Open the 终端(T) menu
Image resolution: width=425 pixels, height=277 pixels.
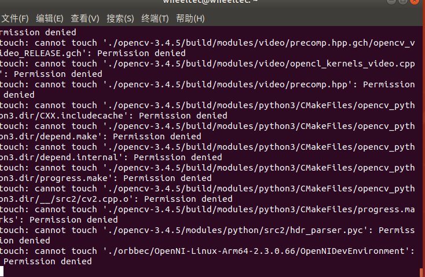tap(155, 19)
